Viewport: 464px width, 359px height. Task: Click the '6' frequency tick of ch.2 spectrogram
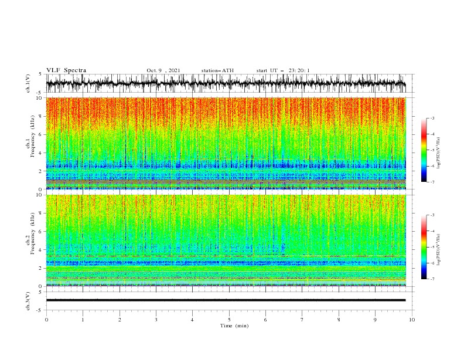click(41, 232)
